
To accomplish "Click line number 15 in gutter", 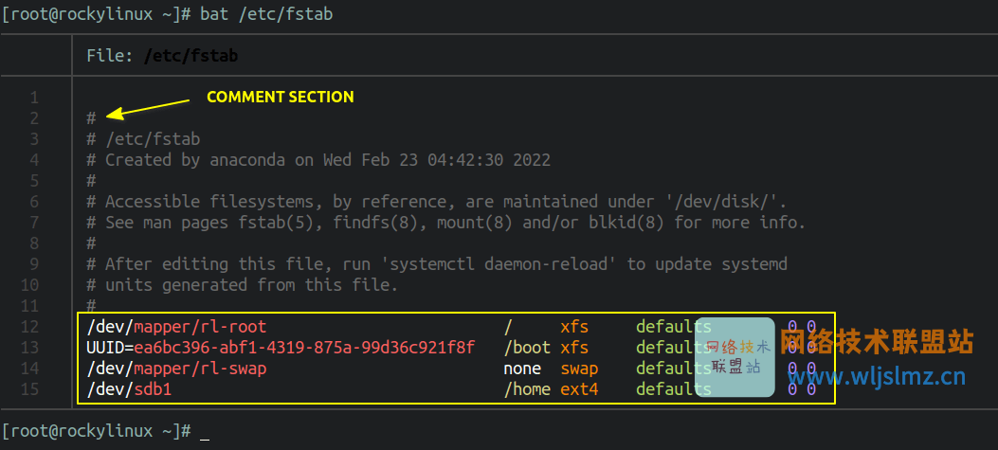I will (x=29, y=389).
